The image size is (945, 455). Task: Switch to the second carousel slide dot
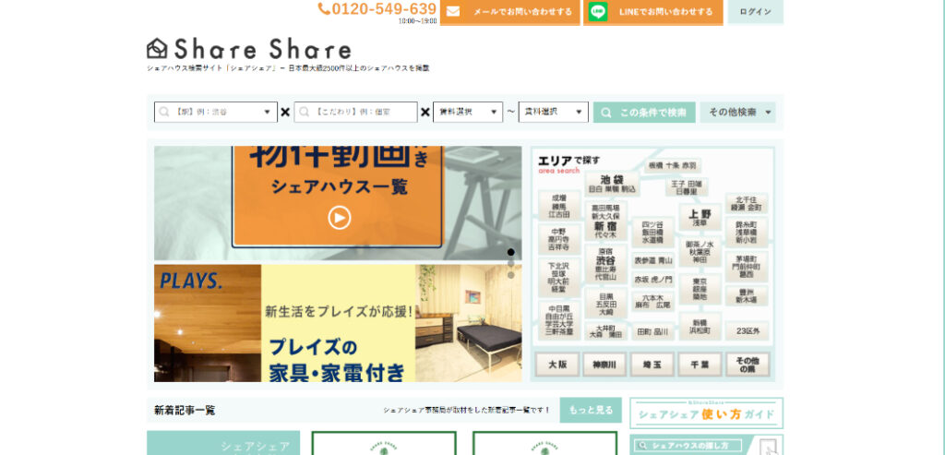click(511, 263)
